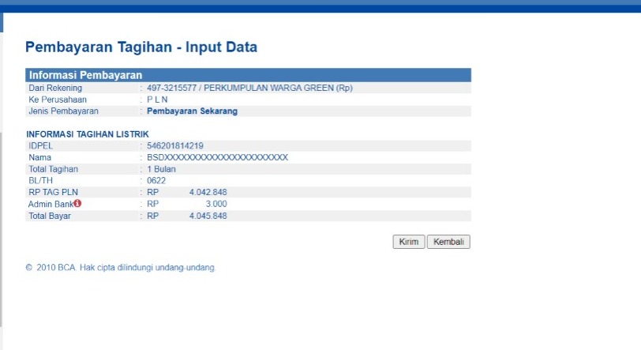The height and width of the screenshot is (350, 641).
Task: Select the Total Bayar amount 4.045.848
Action: tap(208, 216)
